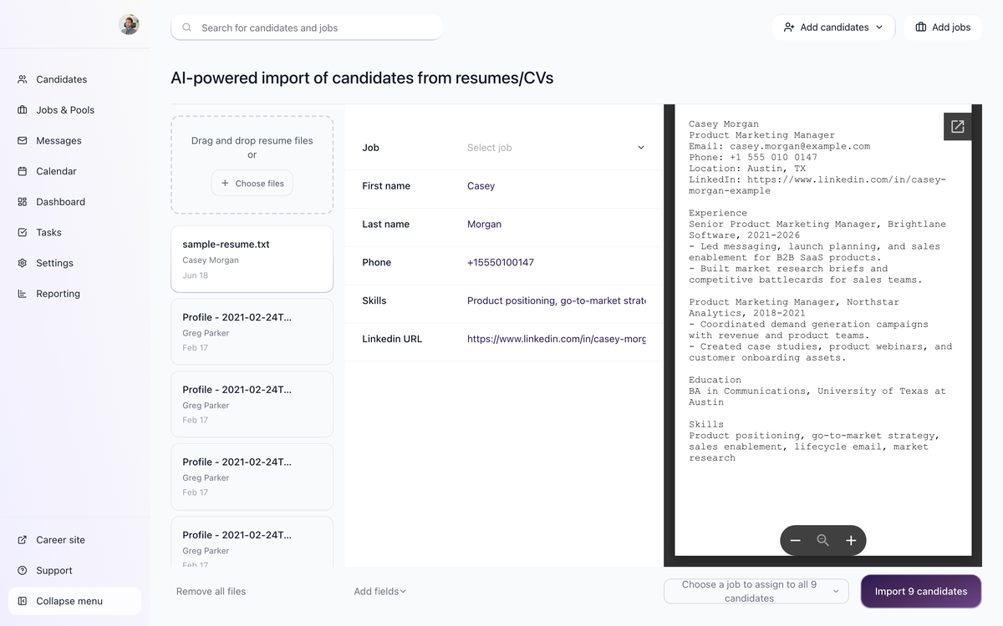Click Collapse menu button

75,601
